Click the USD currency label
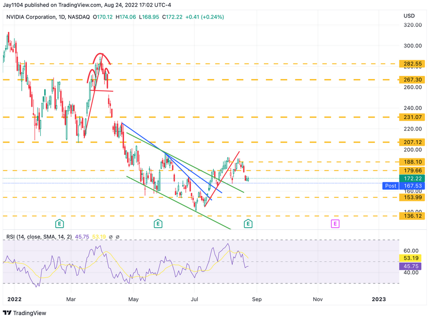 [x=409, y=16]
